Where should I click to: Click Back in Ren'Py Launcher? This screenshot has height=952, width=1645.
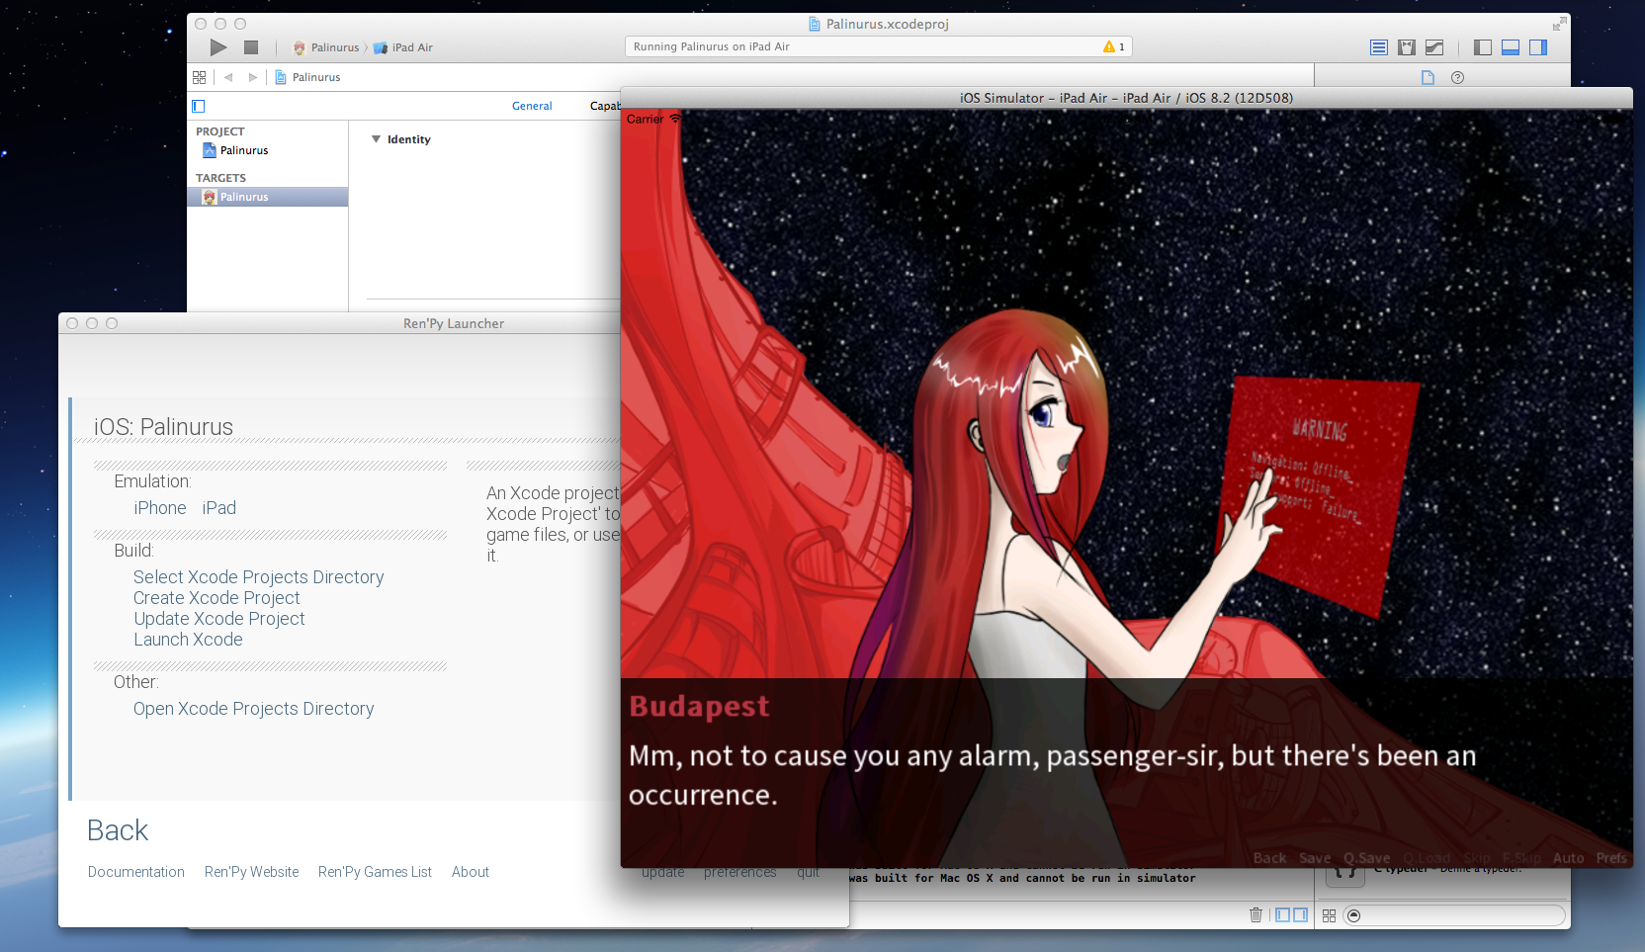(x=118, y=830)
